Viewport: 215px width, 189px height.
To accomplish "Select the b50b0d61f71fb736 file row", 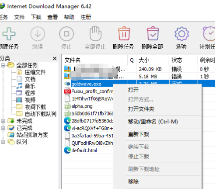I will (88, 113).
